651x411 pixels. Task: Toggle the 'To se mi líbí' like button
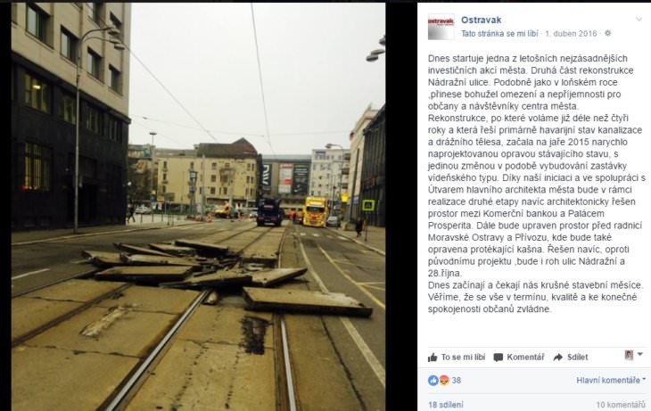(457, 357)
